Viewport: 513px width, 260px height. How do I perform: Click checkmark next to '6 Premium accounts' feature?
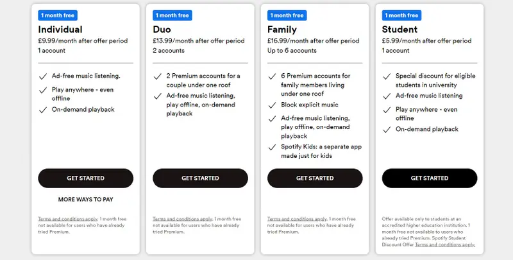pyautogui.click(x=272, y=76)
